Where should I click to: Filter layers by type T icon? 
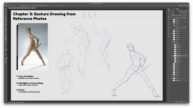[183, 11]
